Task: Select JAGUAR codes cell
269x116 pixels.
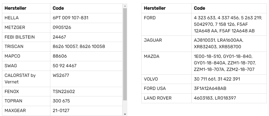Action: pos(229,44)
